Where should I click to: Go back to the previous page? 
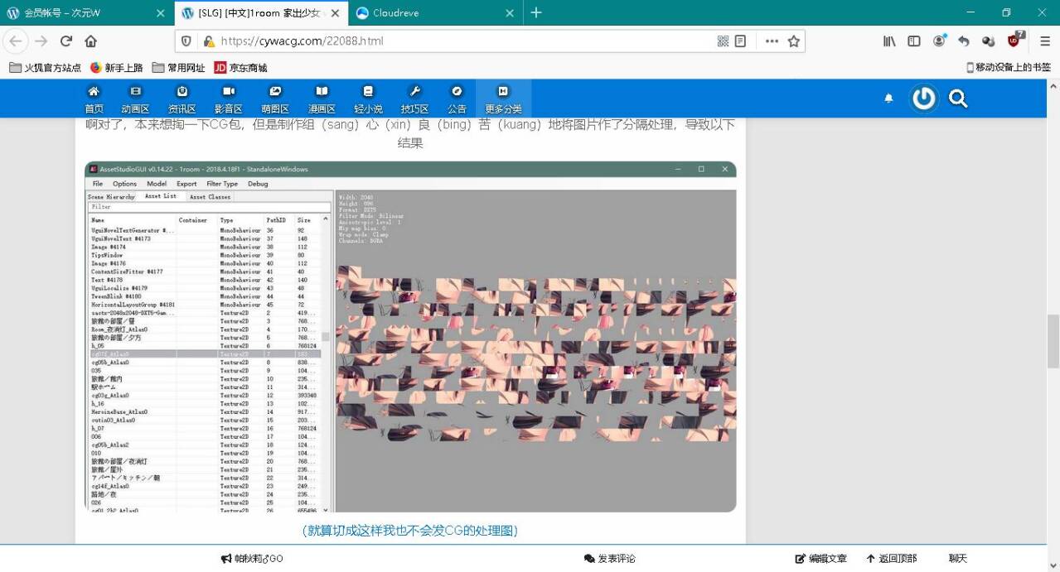(x=16, y=41)
